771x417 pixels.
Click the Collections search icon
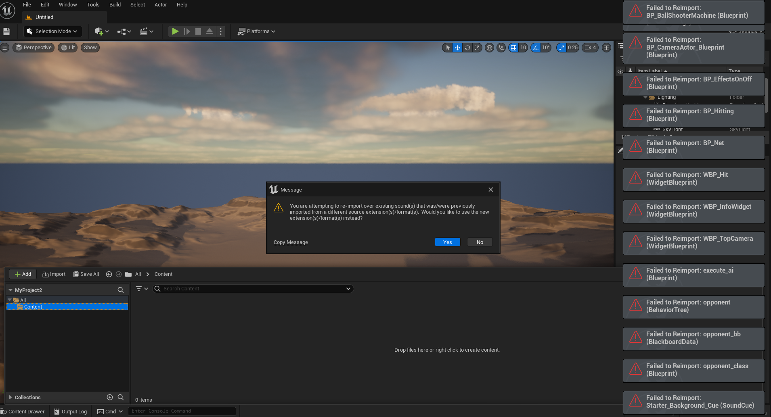[x=120, y=397]
